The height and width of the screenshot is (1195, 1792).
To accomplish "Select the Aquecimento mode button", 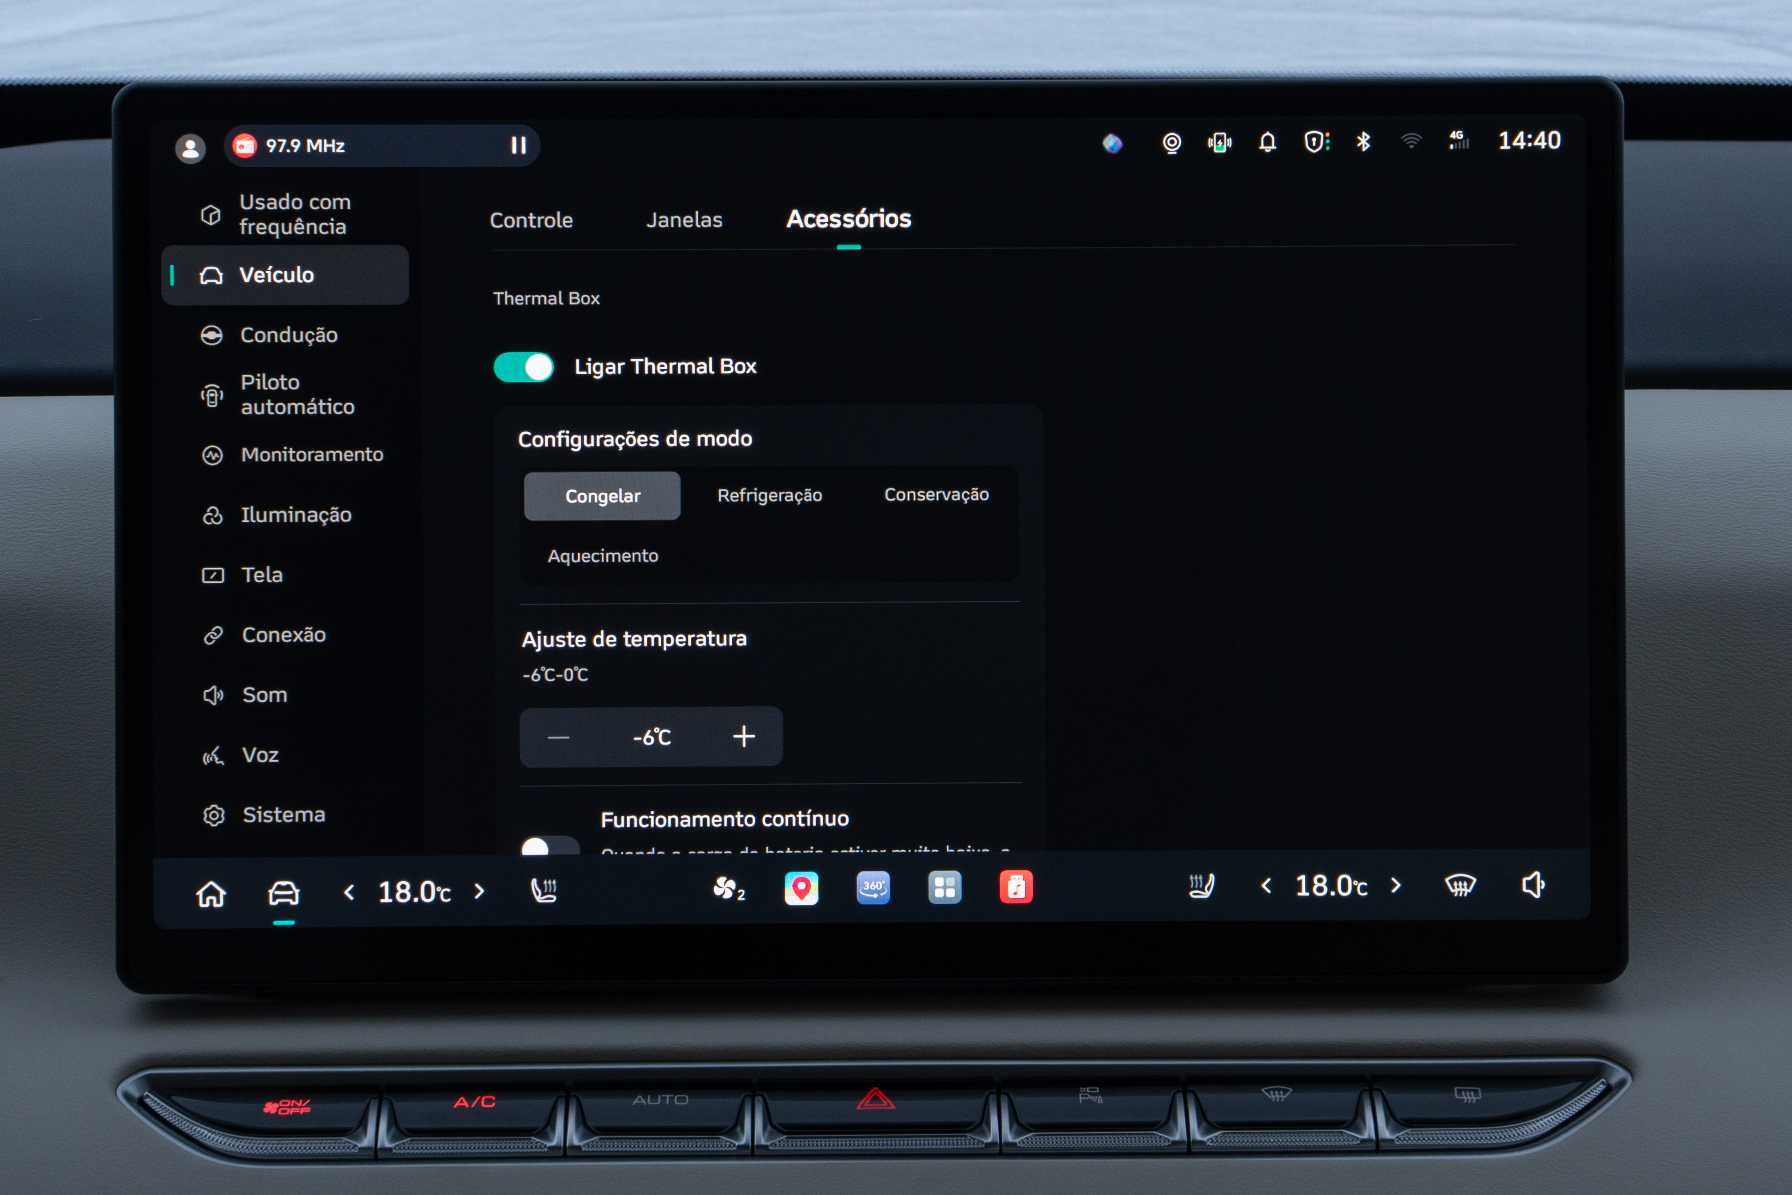I will click(x=603, y=557).
